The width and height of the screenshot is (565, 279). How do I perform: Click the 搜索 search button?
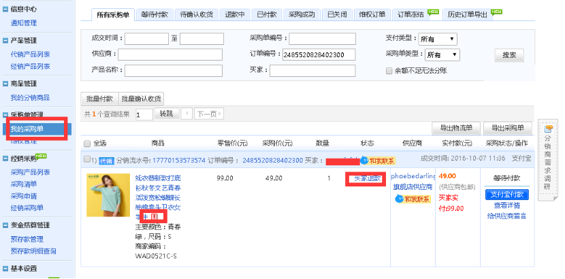[x=508, y=56]
